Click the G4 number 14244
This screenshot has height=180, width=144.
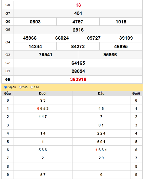(x=35, y=46)
